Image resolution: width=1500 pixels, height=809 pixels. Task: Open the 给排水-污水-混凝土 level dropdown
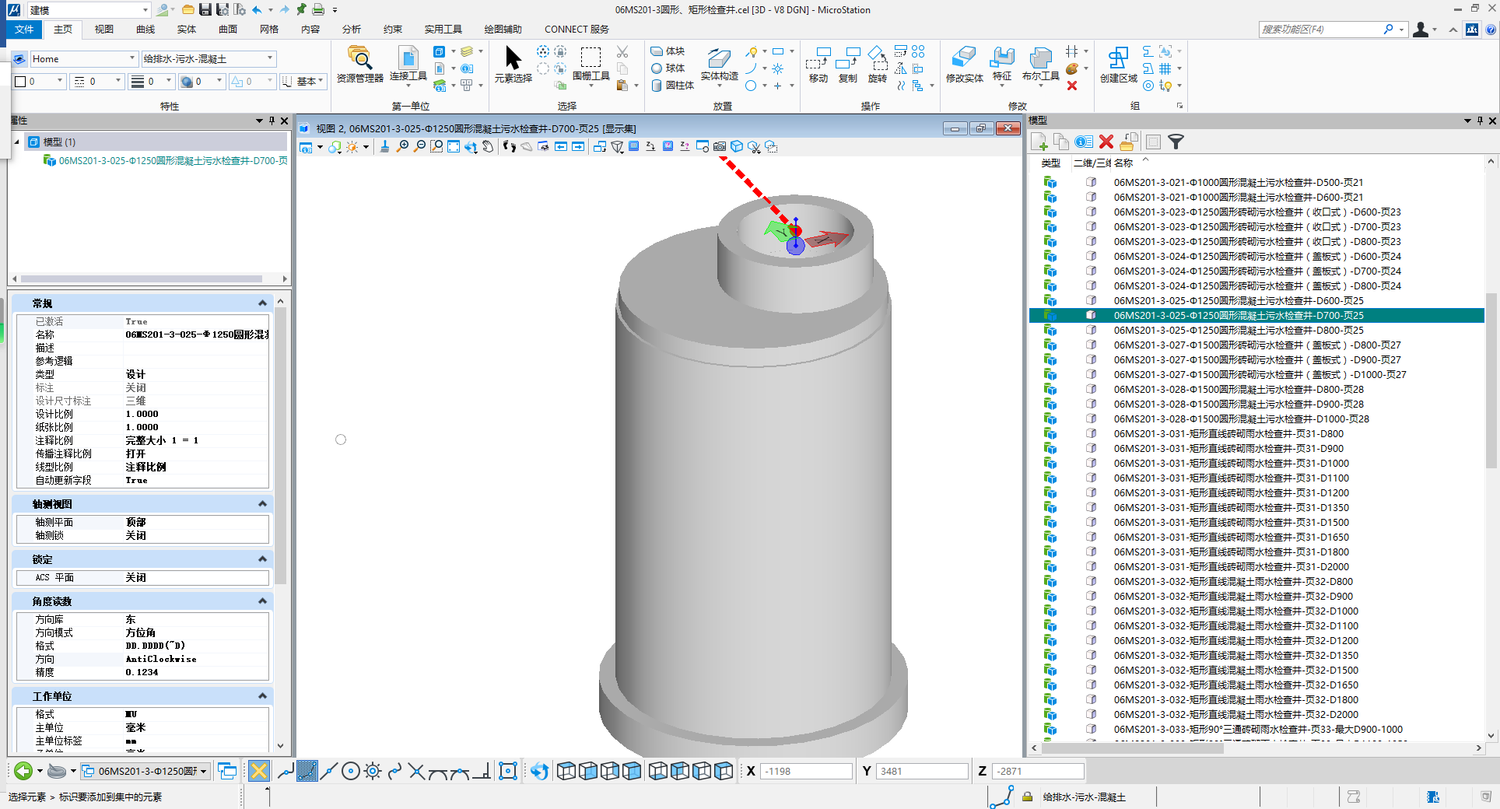coord(270,58)
